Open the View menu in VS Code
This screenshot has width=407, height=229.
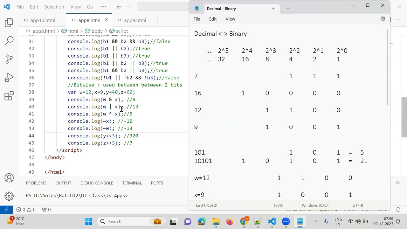point(75,7)
